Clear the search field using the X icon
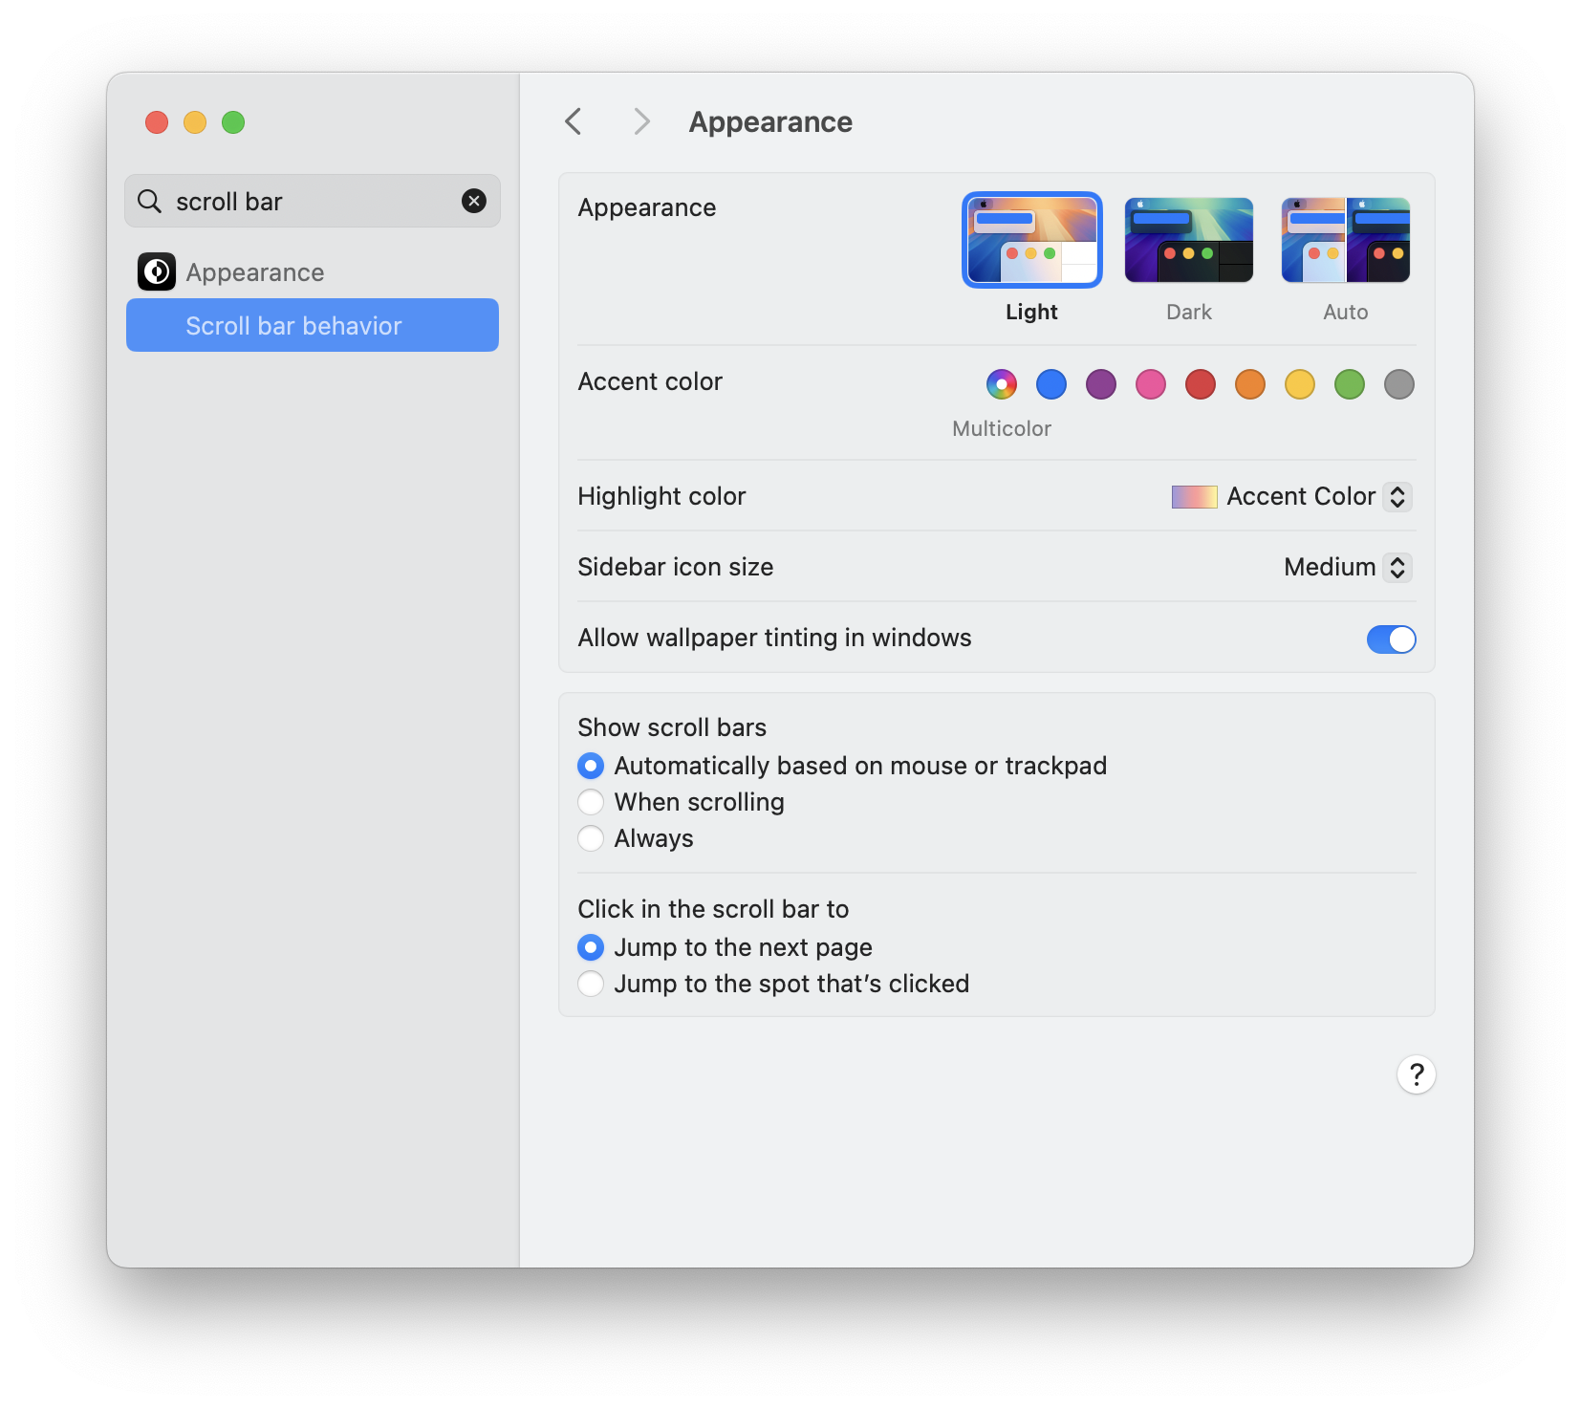This screenshot has width=1581, height=1409. tap(474, 201)
